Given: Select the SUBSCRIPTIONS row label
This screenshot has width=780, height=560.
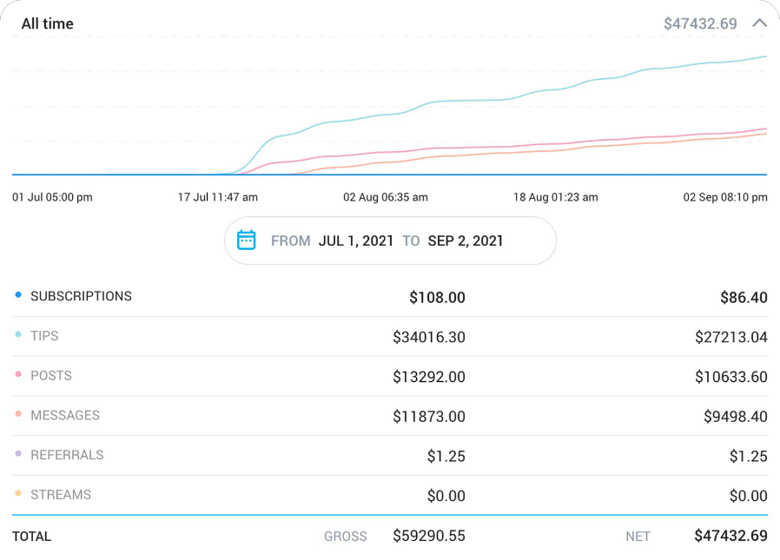Looking at the screenshot, I should (x=81, y=296).
